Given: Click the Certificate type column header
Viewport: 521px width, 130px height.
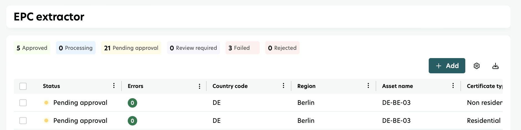Looking at the screenshot, I should 484,86.
